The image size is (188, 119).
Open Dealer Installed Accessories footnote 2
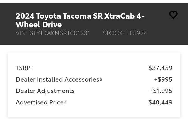tap(101, 79)
